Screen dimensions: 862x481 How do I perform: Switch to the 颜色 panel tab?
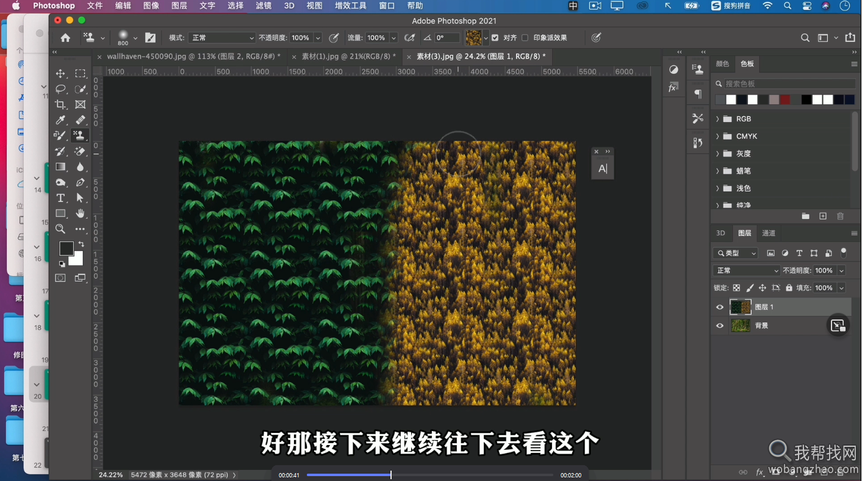click(x=722, y=63)
